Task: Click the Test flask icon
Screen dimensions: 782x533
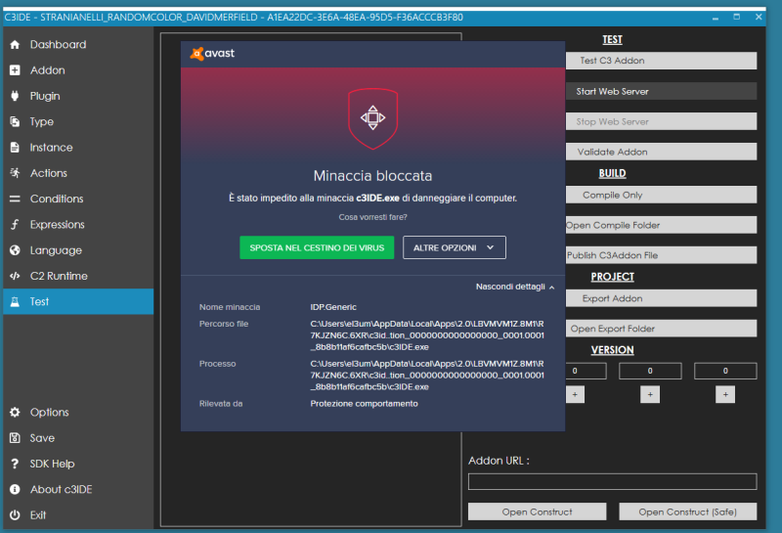Action: (15, 301)
